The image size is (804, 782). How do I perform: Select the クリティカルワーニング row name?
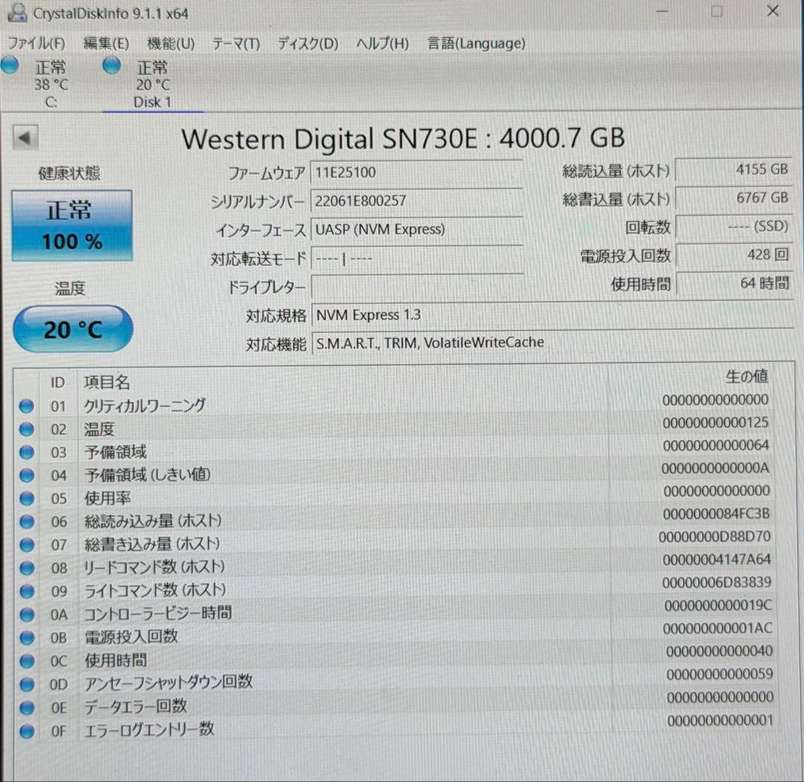click(x=144, y=405)
